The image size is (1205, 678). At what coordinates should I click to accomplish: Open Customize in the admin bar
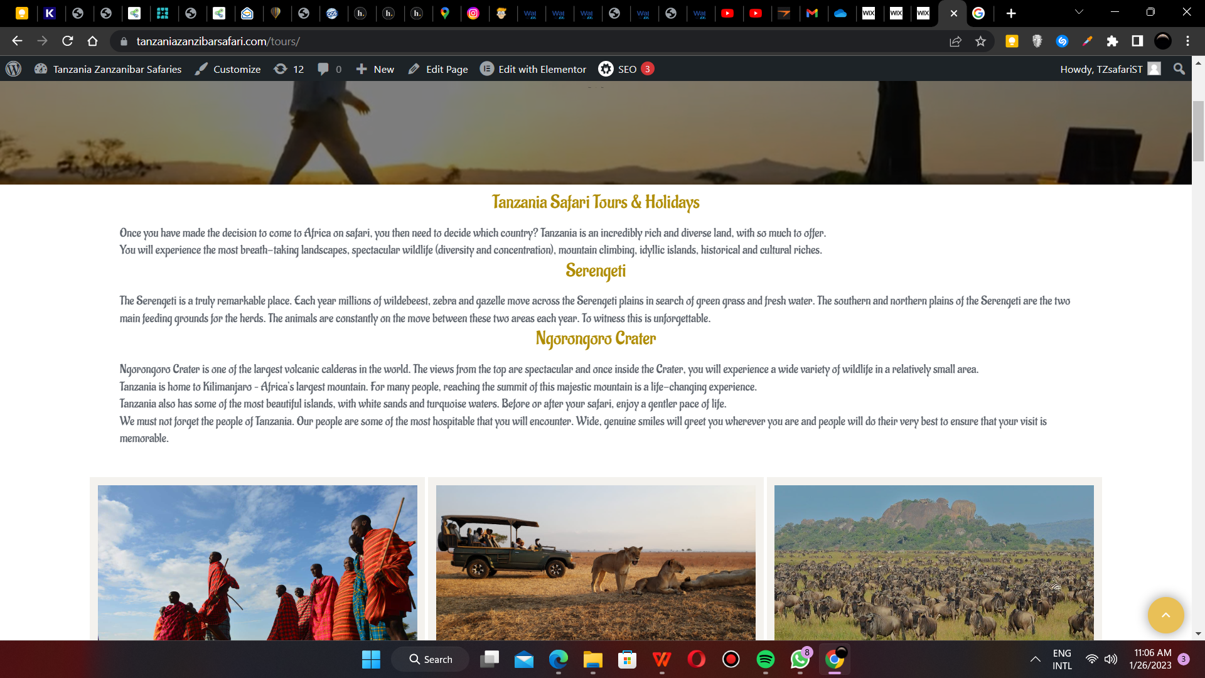pyautogui.click(x=228, y=69)
